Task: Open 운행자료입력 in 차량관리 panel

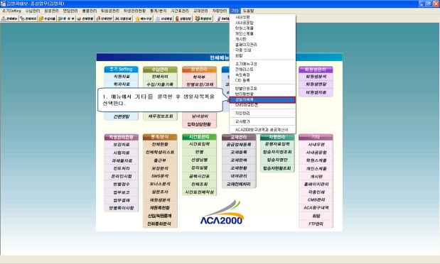Action: 277,144
